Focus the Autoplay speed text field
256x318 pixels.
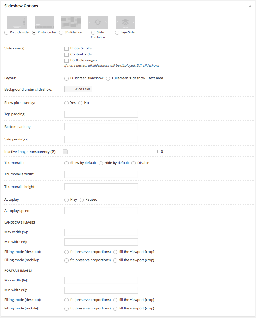click(101, 211)
